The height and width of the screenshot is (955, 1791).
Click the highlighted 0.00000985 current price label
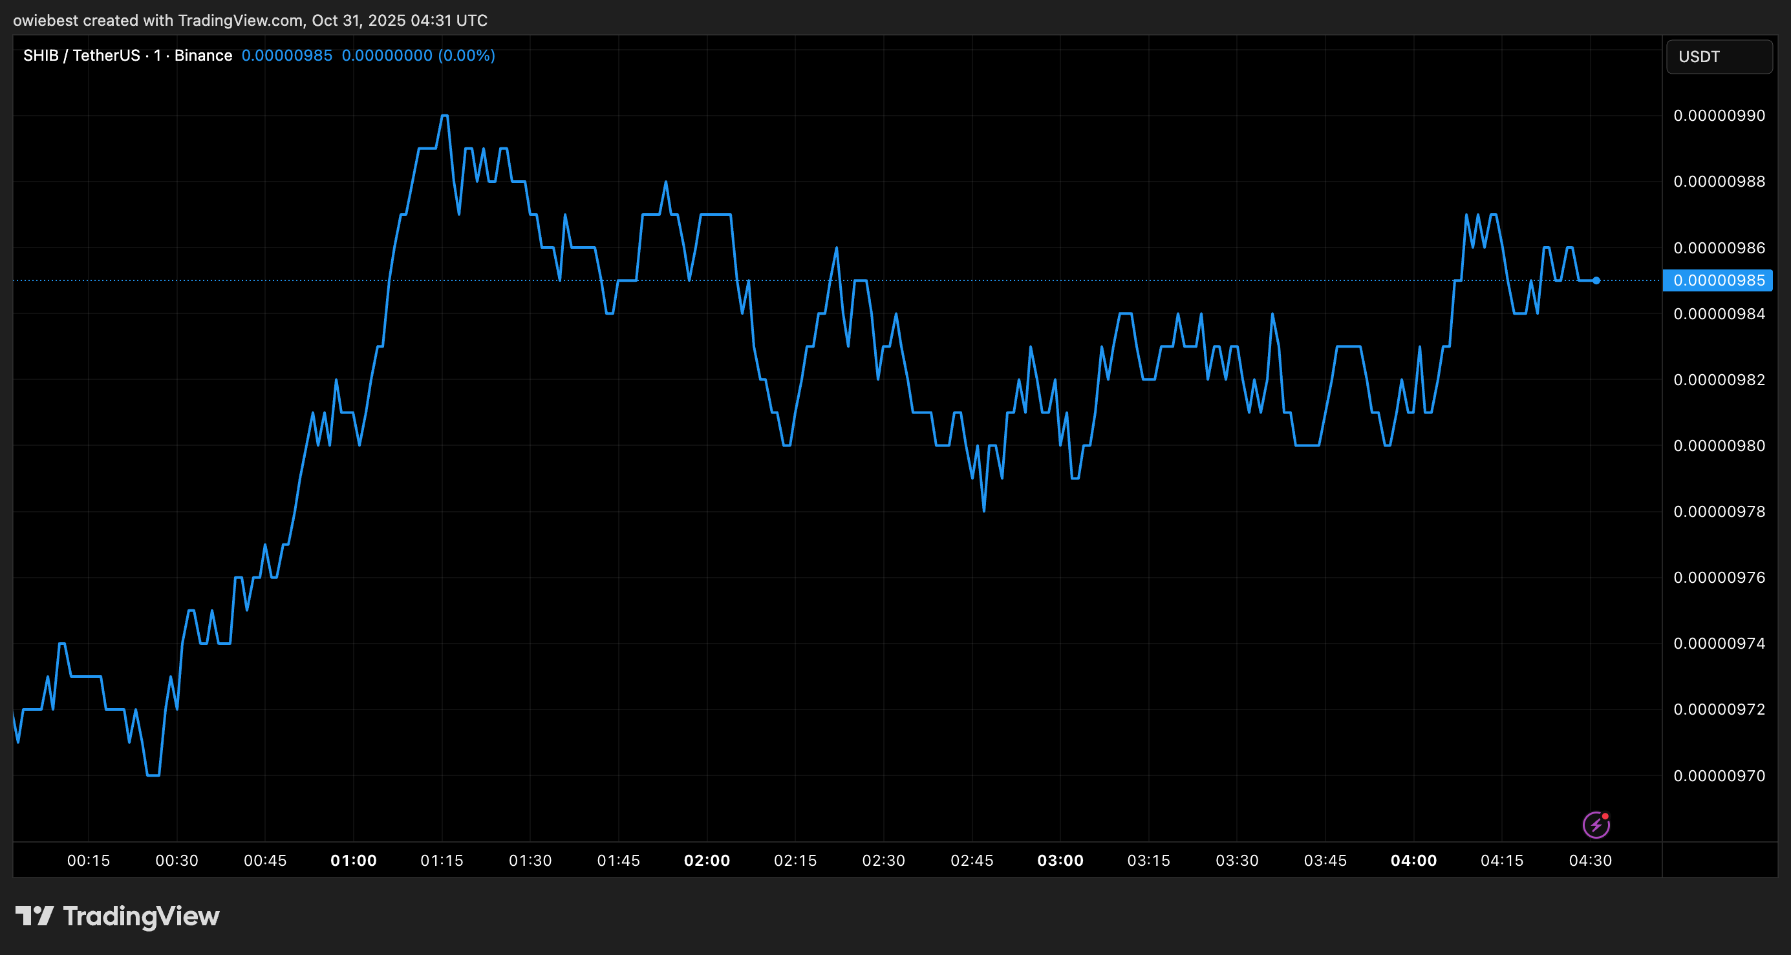(1718, 281)
